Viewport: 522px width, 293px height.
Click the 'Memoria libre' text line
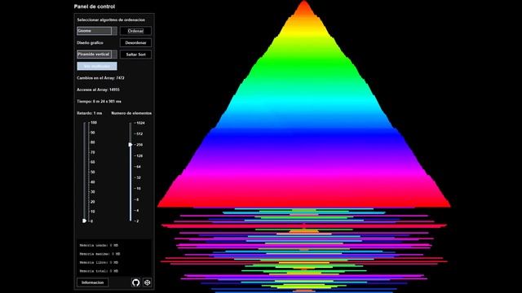pos(99,262)
